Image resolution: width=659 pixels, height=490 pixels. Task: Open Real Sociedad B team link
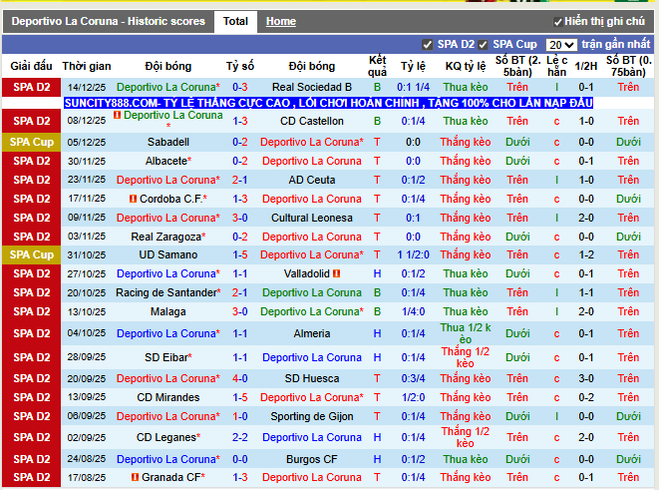(x=311, y=87)
